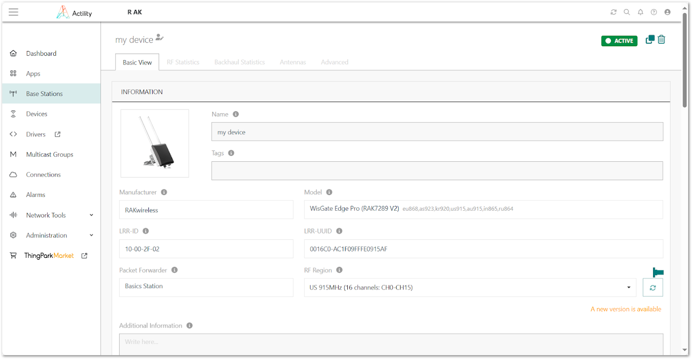Open ThingPark Market external link icon
The height and width of the screenshot is (359, 692).
tap(84, 256)
